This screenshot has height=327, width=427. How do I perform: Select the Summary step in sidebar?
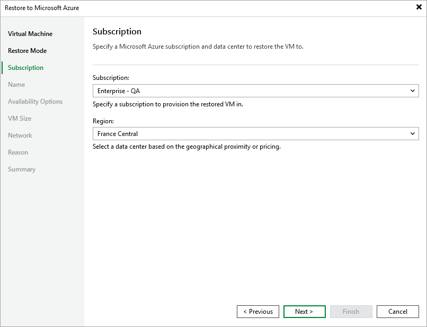coord(22,169)
